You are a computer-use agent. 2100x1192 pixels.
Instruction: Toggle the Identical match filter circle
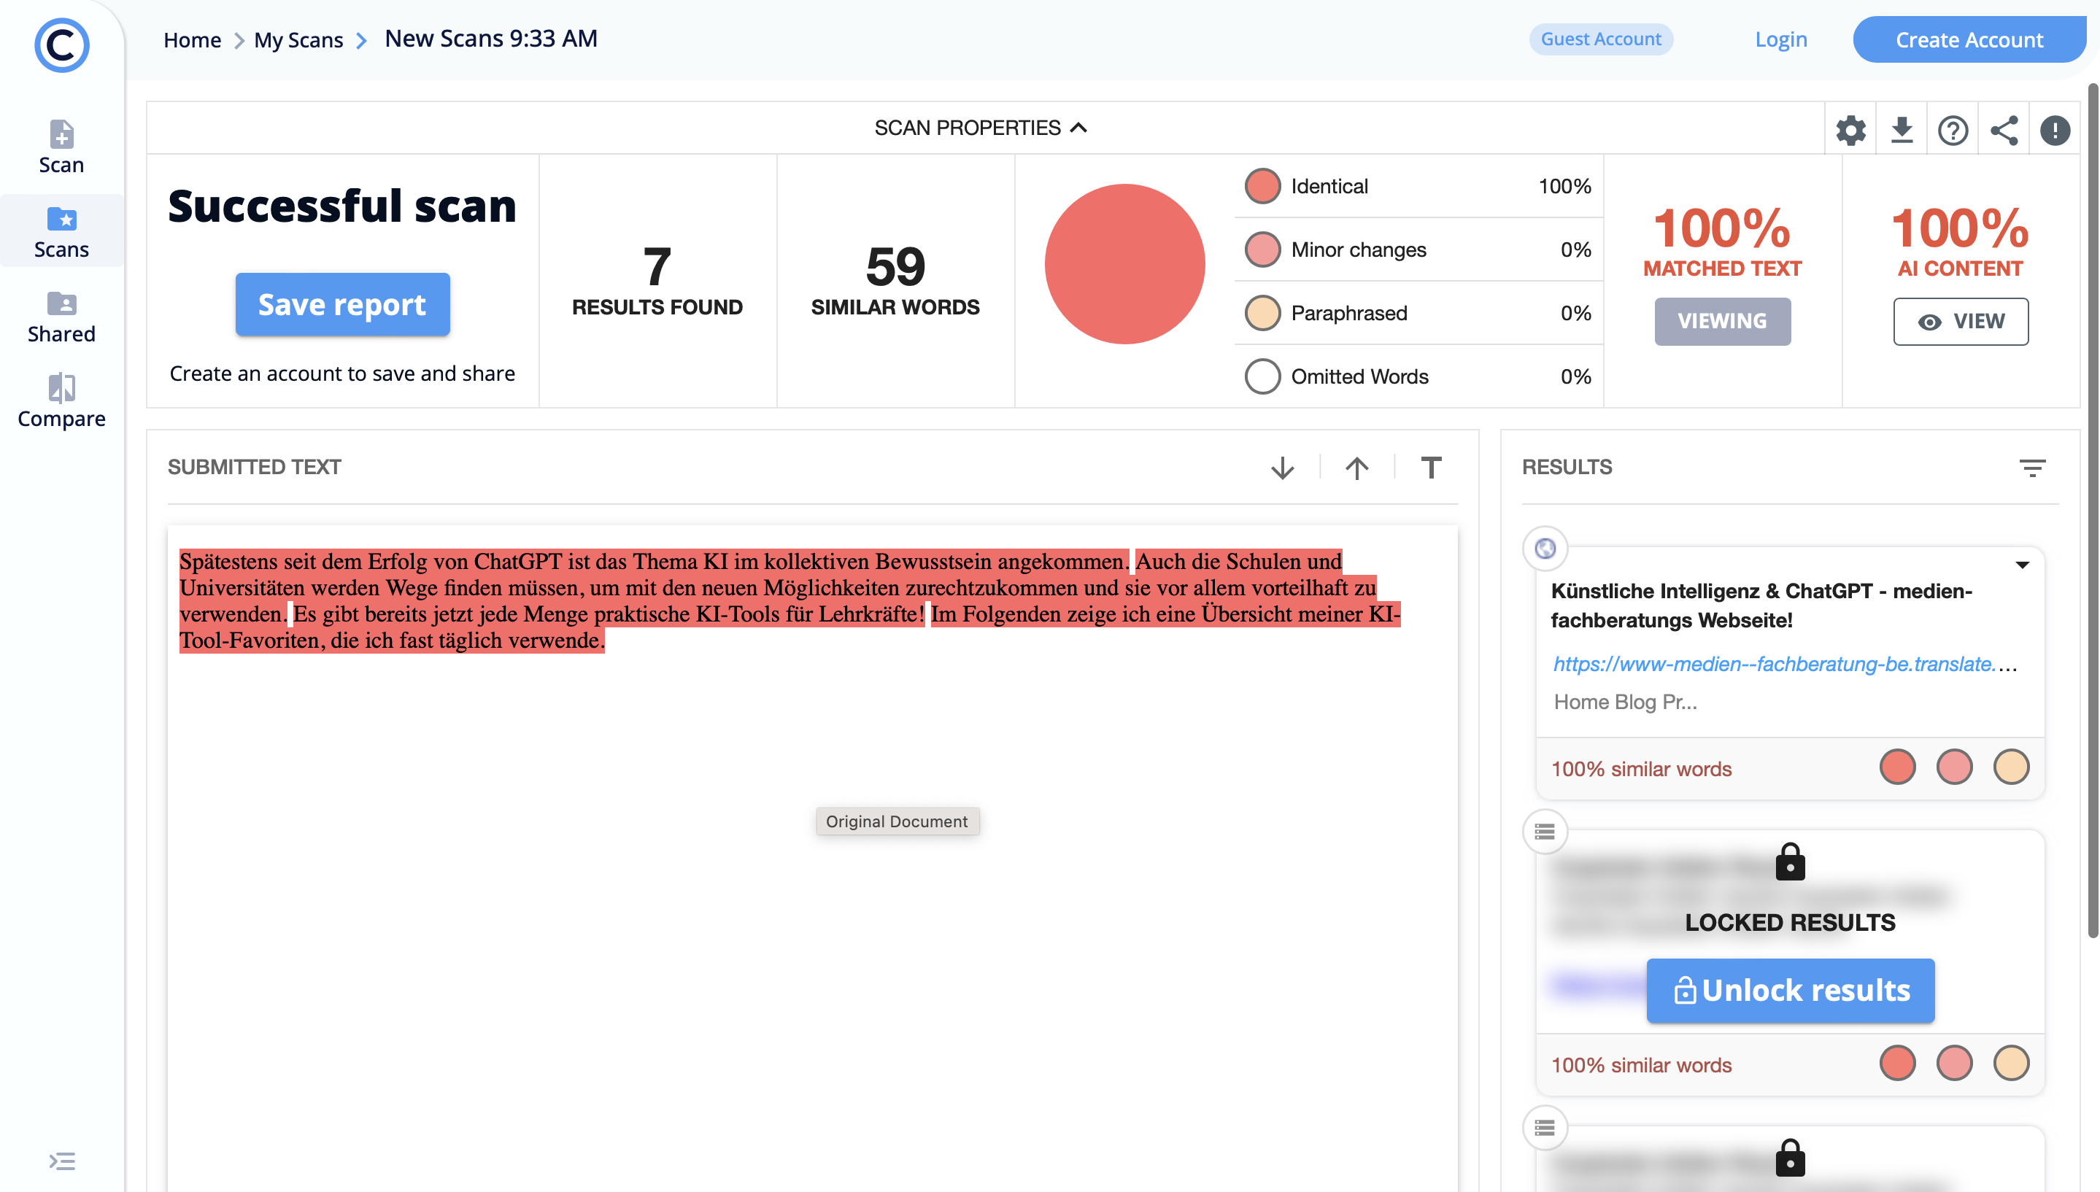(1262, 186)
